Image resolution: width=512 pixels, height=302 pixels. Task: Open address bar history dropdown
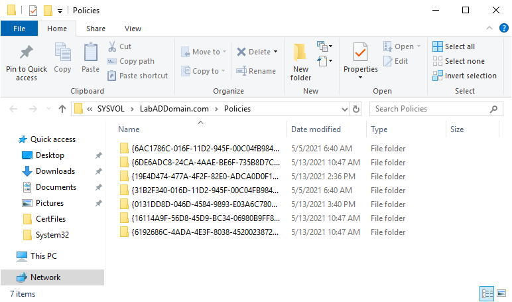[x=342, y=109]
